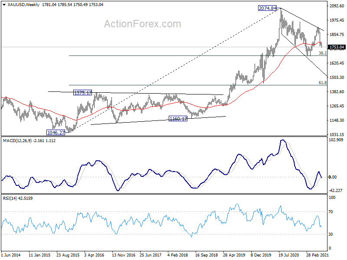Click the 11 Jan 2015 date label
The height and width of the screenshot is (260, 347).
[x=39, y=255]
